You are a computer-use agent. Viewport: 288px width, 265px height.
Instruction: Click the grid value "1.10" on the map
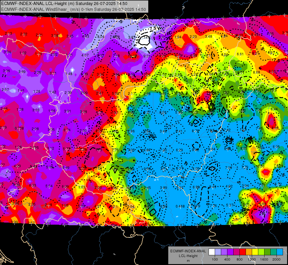(x=39, y=54)
